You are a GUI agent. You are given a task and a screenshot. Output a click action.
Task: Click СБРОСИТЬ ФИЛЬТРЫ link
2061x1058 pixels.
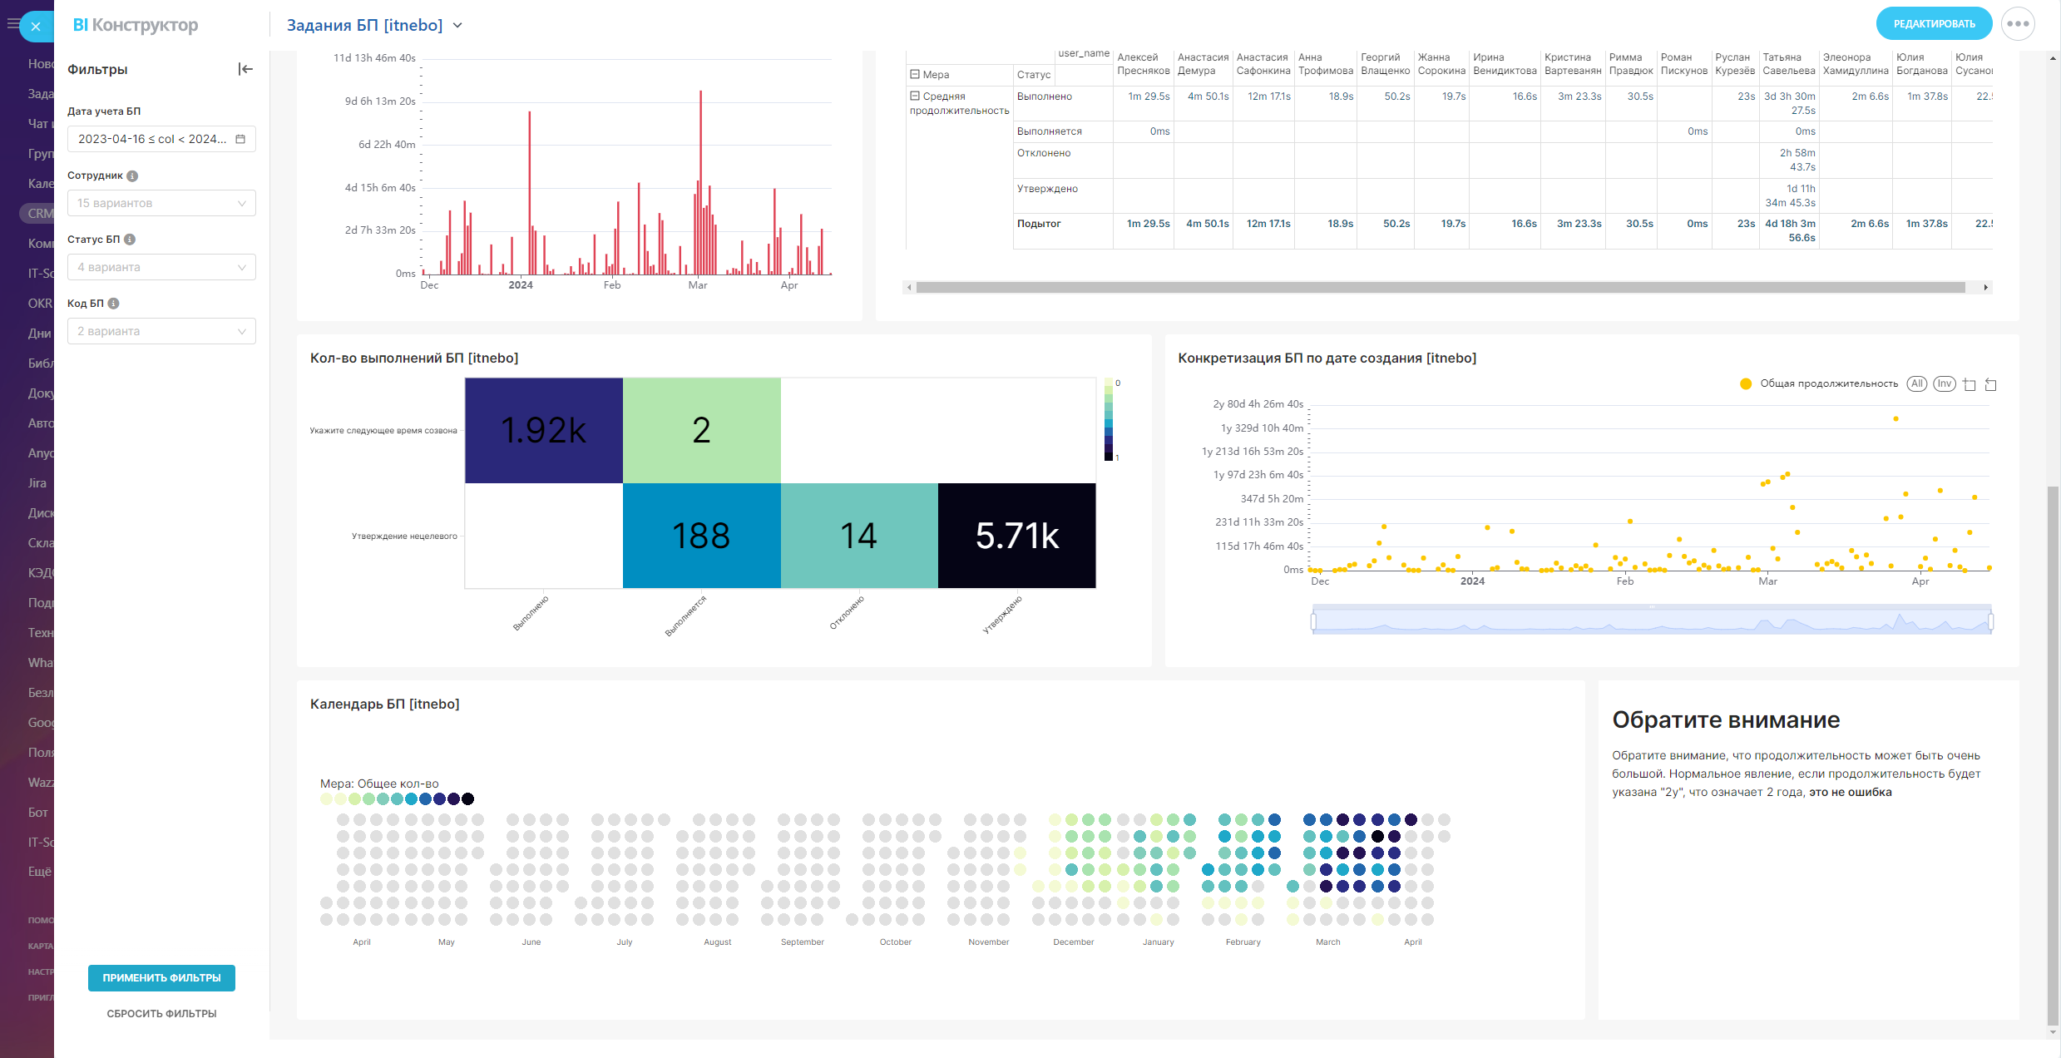(161, 1014)
